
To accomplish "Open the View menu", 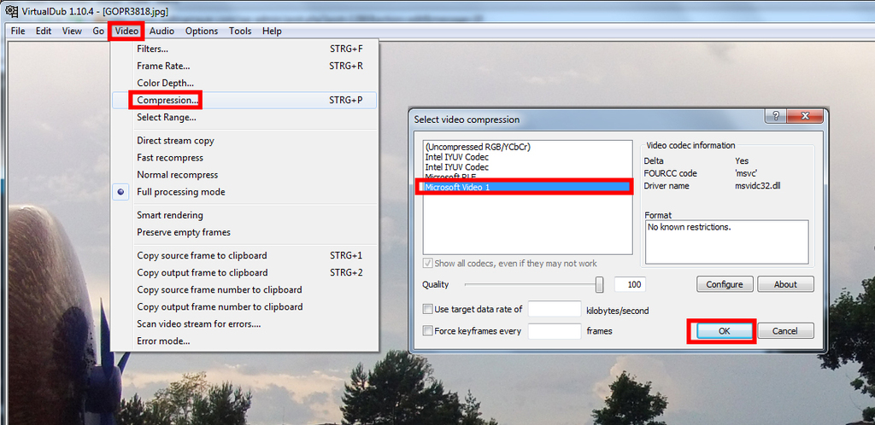I will (x=72, y=32).
